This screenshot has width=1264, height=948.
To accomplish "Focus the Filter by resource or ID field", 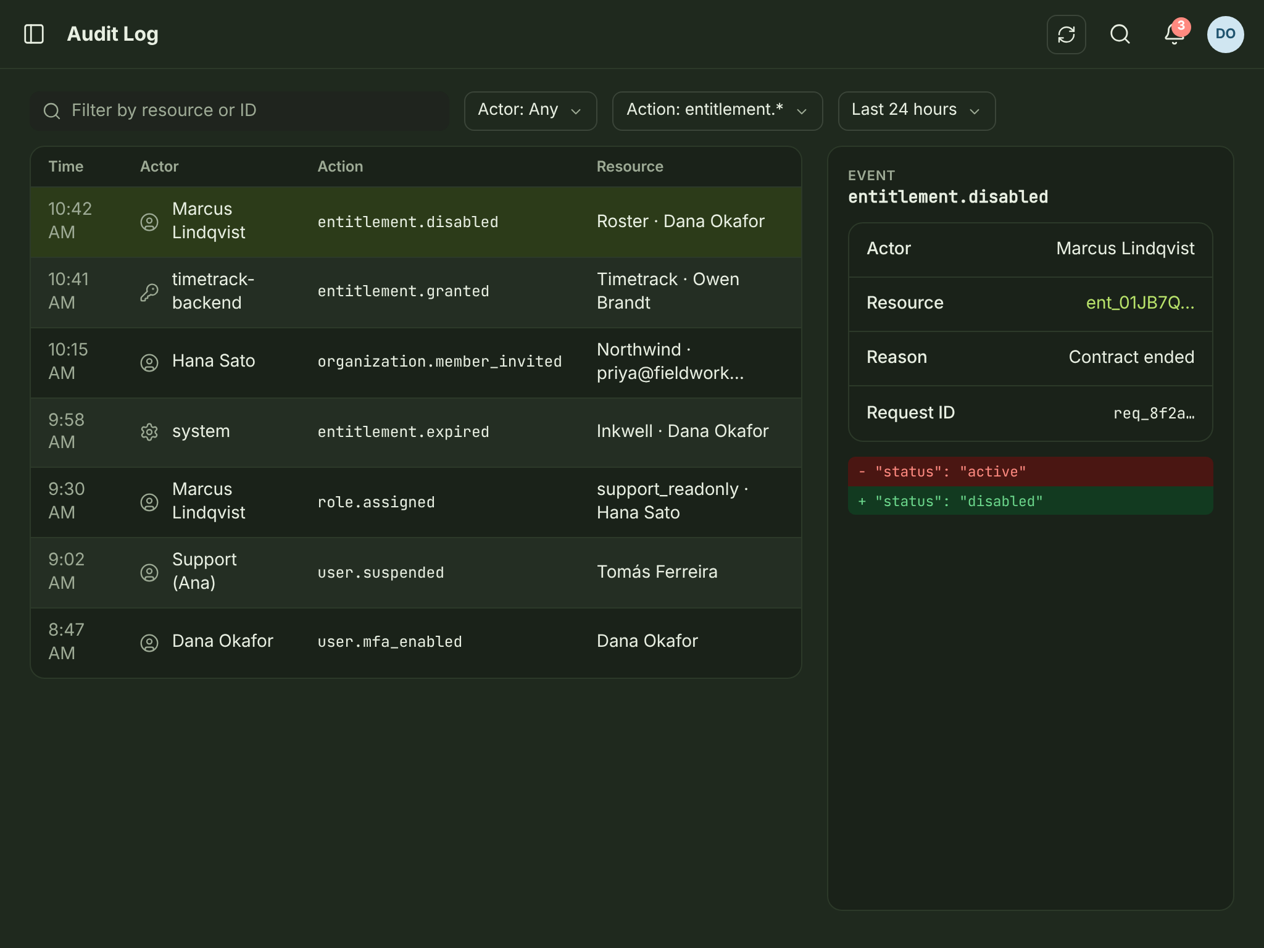I will (x=239, y=111).
